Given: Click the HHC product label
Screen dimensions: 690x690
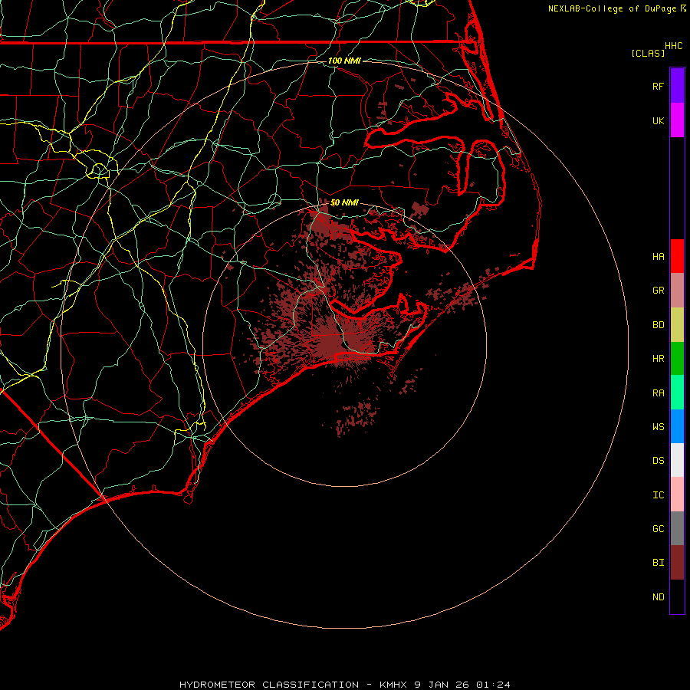Looking at the screenshot, I should 674,46.
